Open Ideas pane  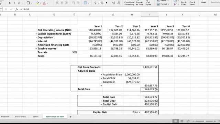pyautogui.click(x=203, y=2)
